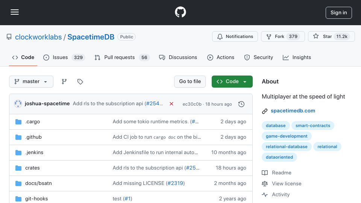Select the database topic tag

[x=276, y=126]
